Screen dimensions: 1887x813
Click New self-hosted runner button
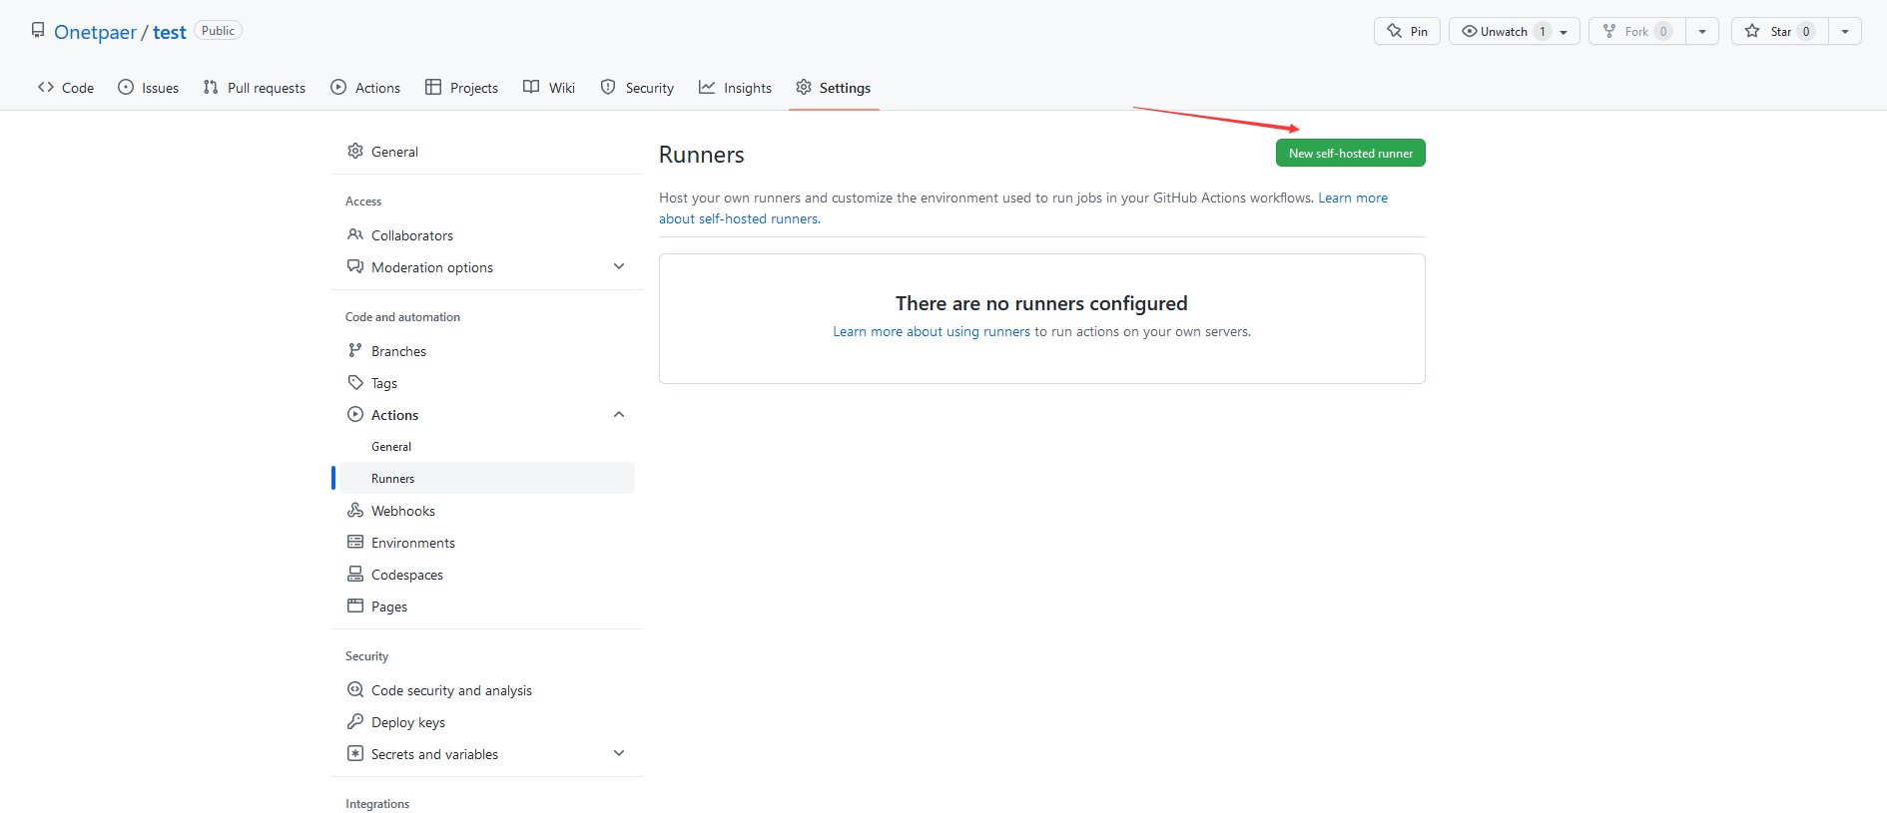(x=1350, y=153)
